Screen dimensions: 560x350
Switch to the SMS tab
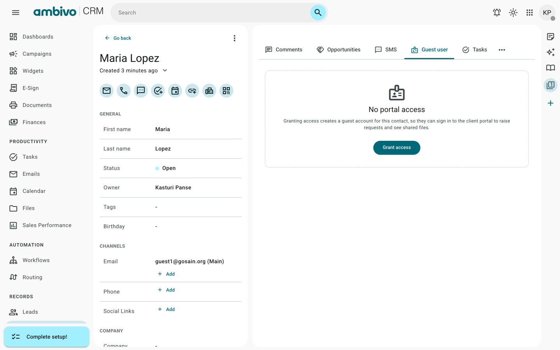(x=386, y=50)
